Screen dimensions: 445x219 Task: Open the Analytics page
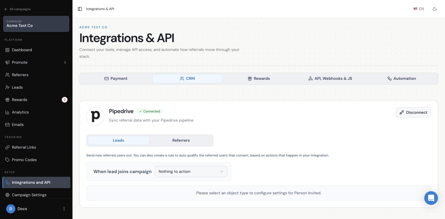(36, 112)
